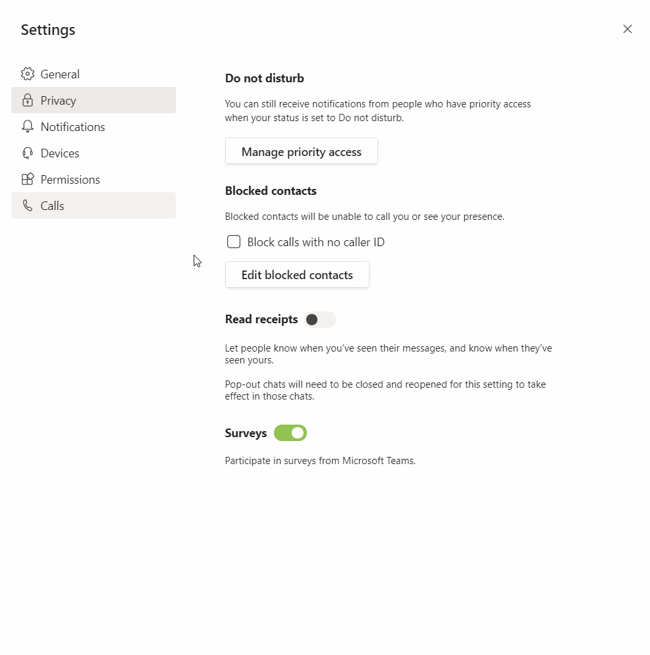Click the "Block calls with no caller ID" label
This screenshot has height=655, width=650.
(x=315, y=242)
